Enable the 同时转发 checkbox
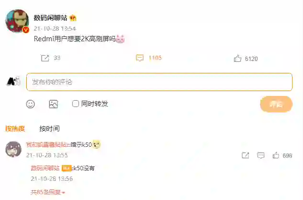 (x=75, y=104)
